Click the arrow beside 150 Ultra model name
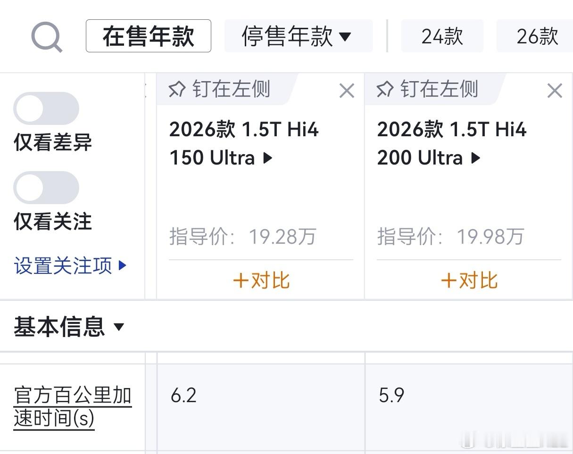This screenshot has width=573, height=454. coord(267,158)
